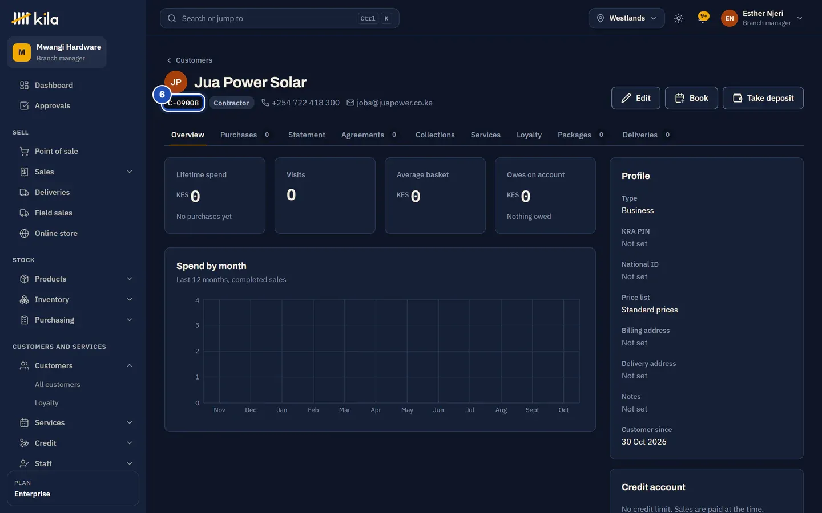Click the Nothing owed text
The width and height of the screenshot is (822, 513).
pos(529,217)
